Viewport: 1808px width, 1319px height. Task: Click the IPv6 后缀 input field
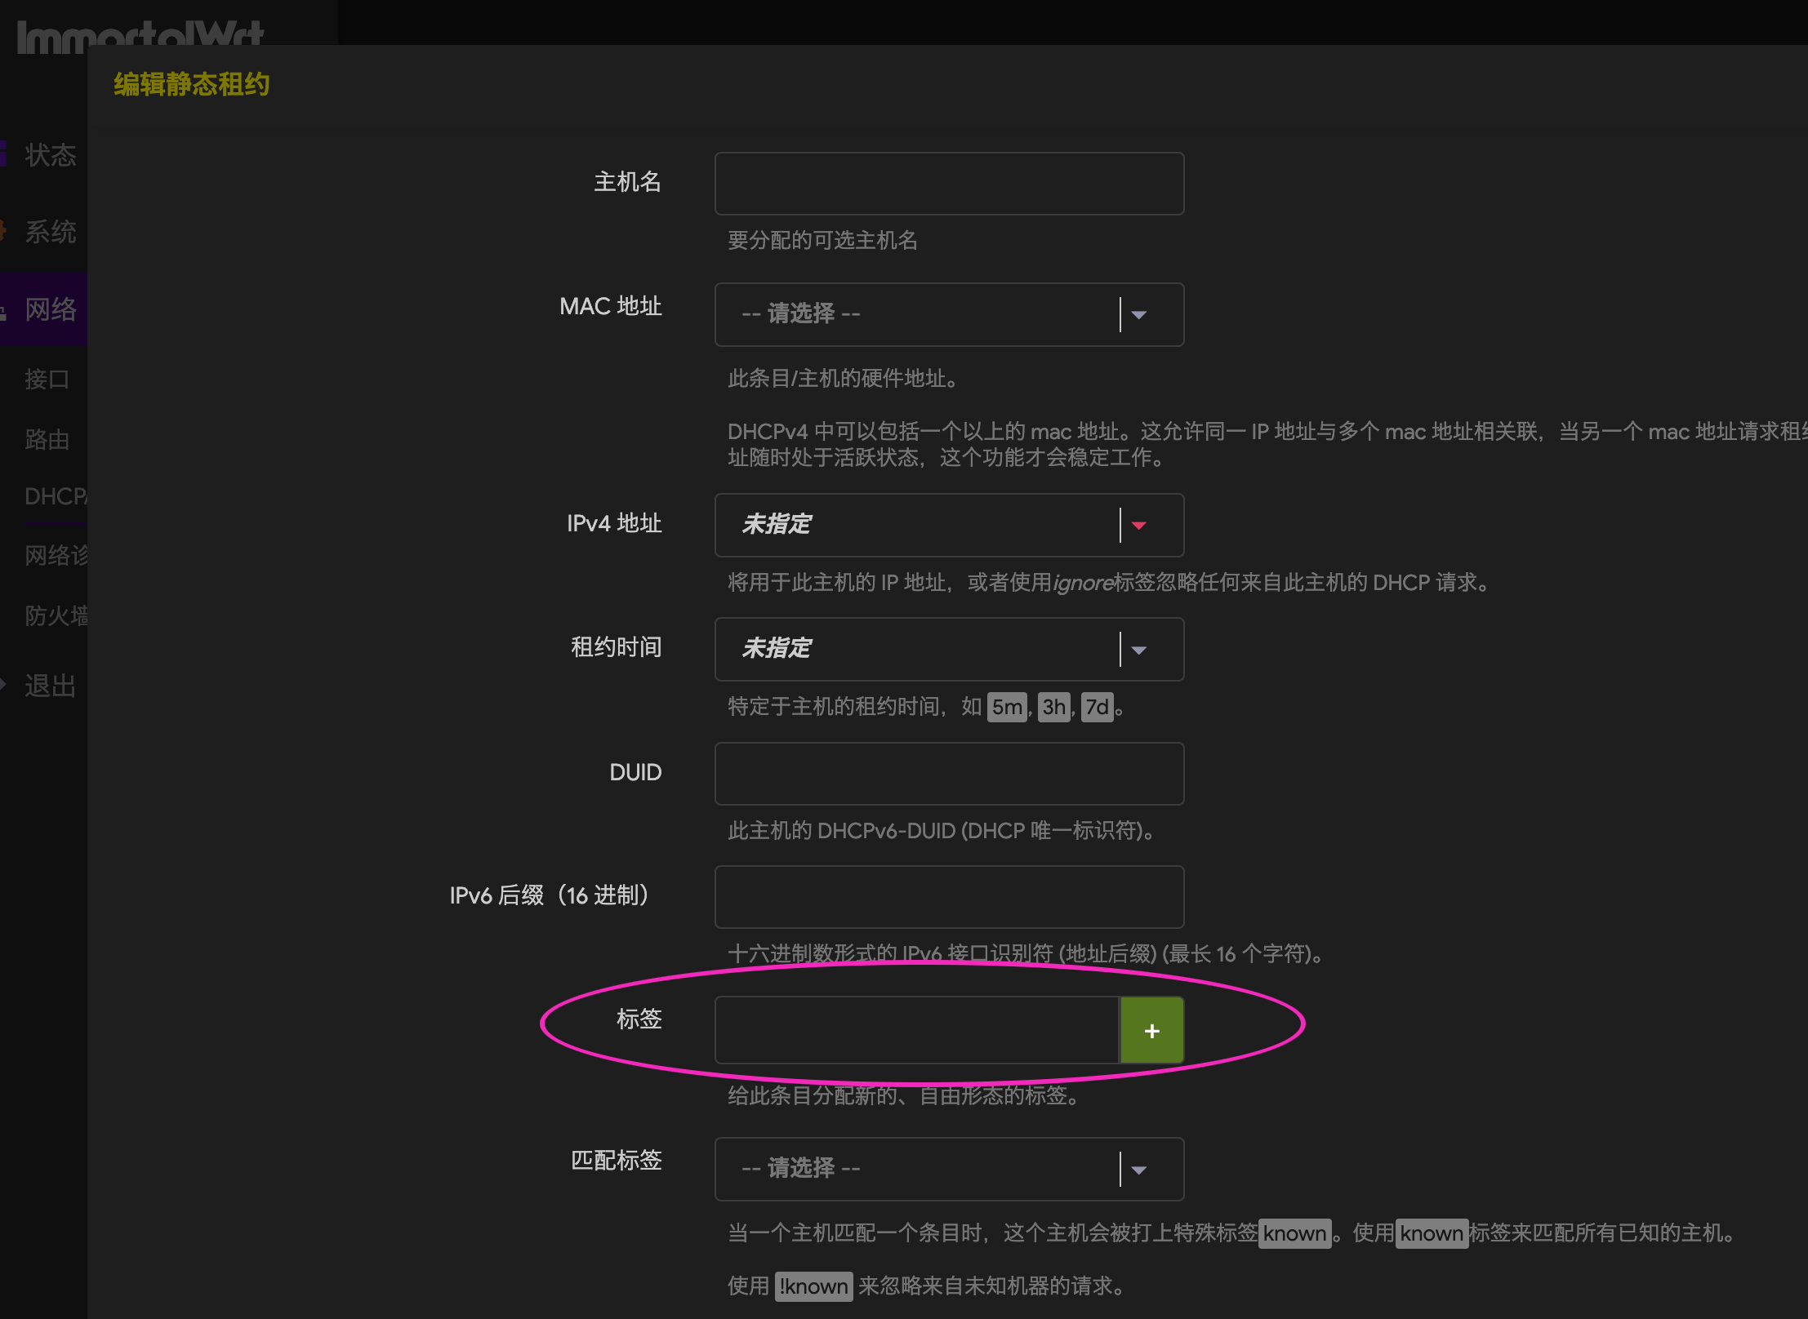coord(948,896)
